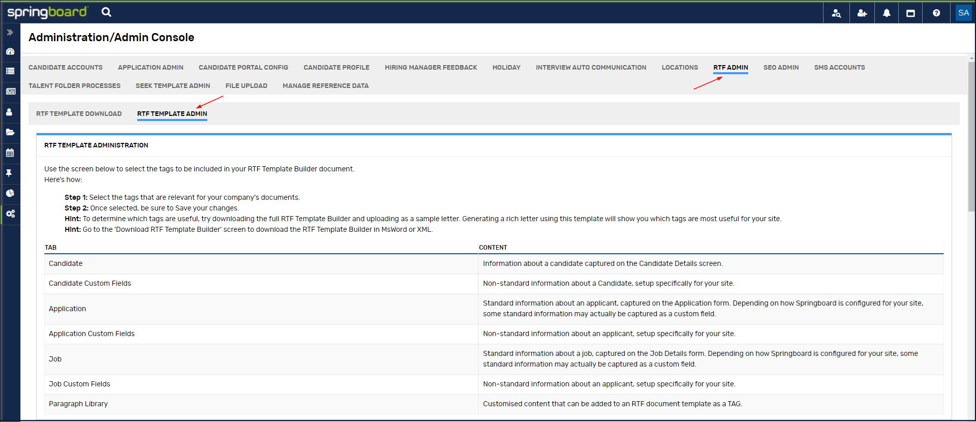Open Locations tab
Screen dimensions: 976x422
point(680,67)
